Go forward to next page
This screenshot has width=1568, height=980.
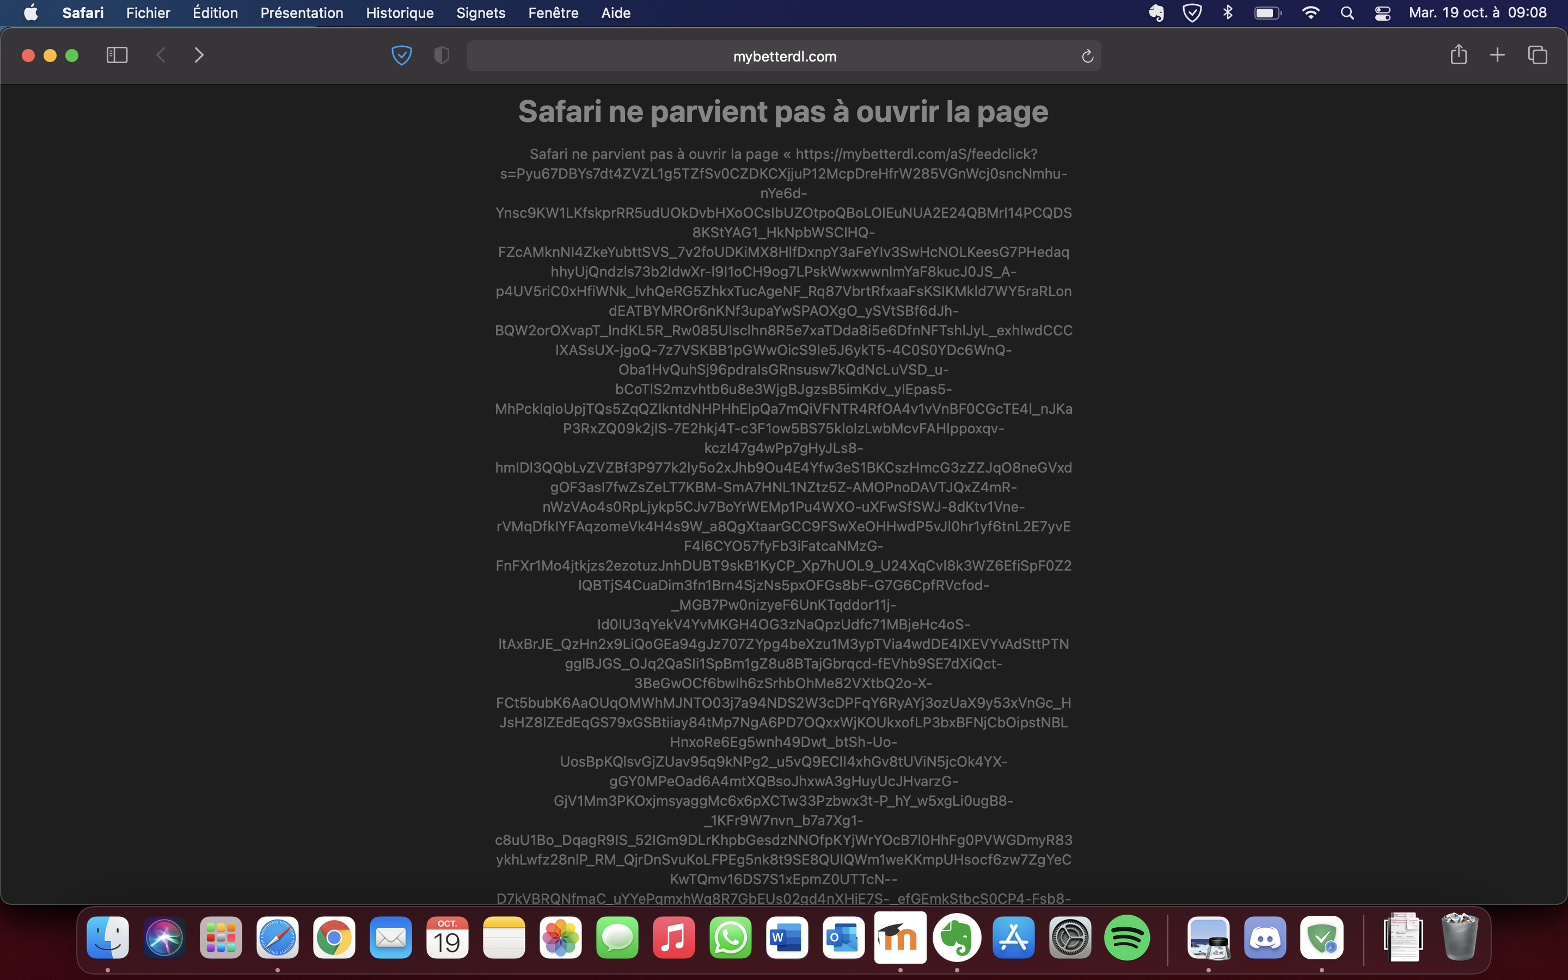[x=199, y=55]
